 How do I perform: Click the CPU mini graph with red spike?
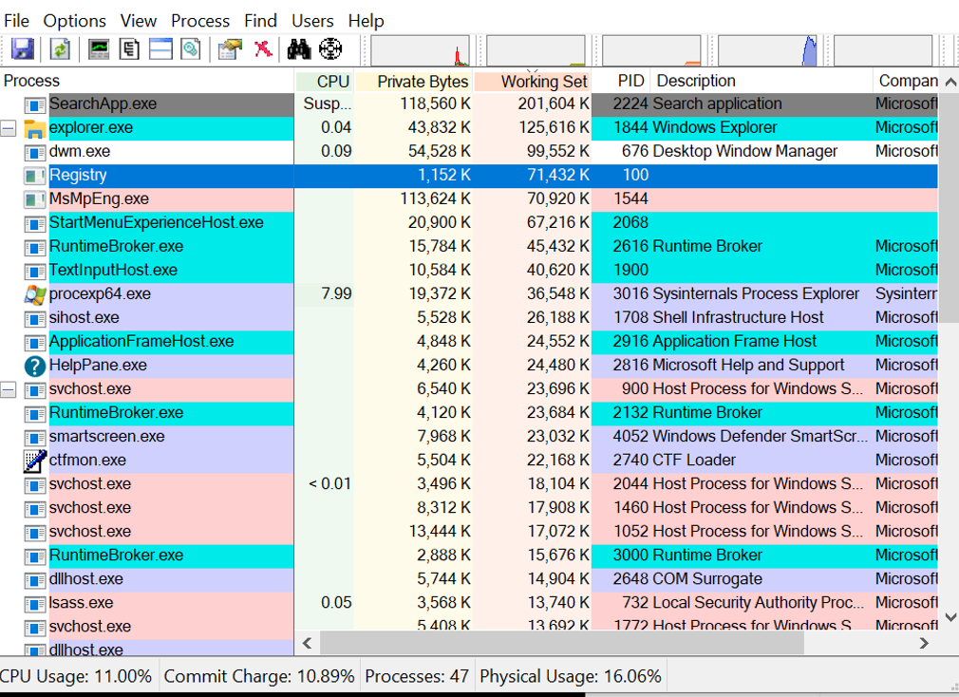tap(420, 50)
